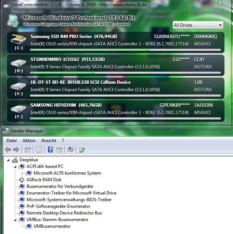Click the Back arrow toolbar button
The height and width of the screenshot is (234, 233).
pos(8,149)
